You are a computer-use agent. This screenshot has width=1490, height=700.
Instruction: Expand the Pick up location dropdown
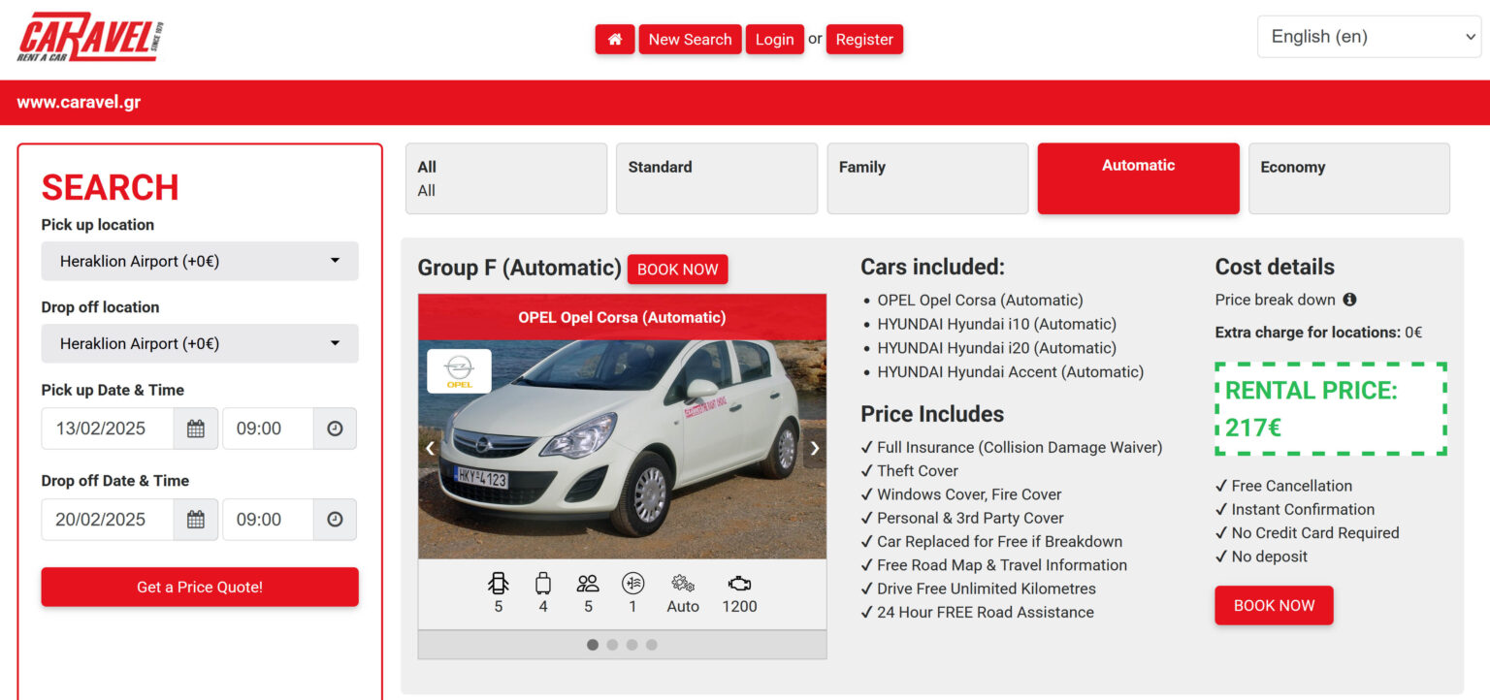coord(200,261)
